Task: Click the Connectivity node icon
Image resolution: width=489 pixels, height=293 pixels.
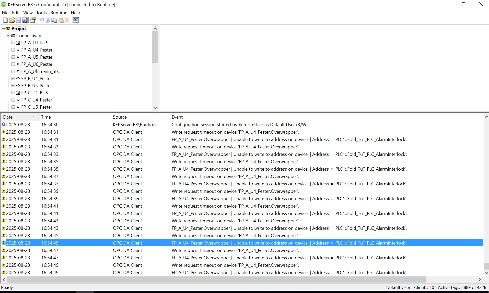Action: 13,36
